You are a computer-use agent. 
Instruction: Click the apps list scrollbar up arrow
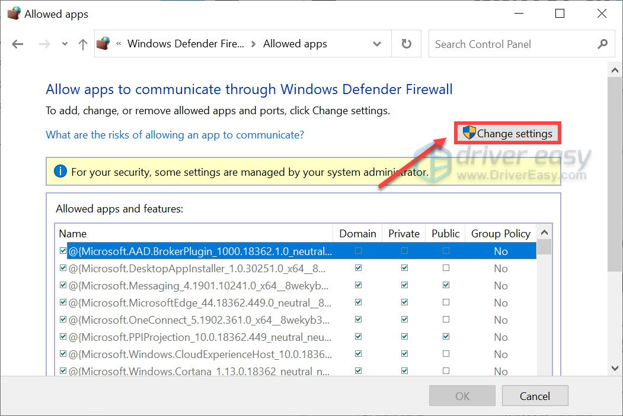coord(544,233)
